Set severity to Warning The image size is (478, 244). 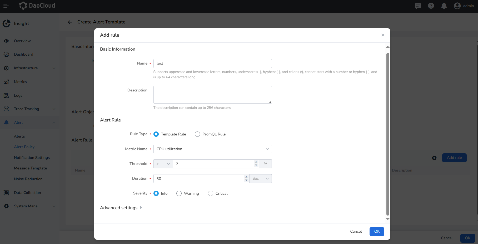point(179,193)
